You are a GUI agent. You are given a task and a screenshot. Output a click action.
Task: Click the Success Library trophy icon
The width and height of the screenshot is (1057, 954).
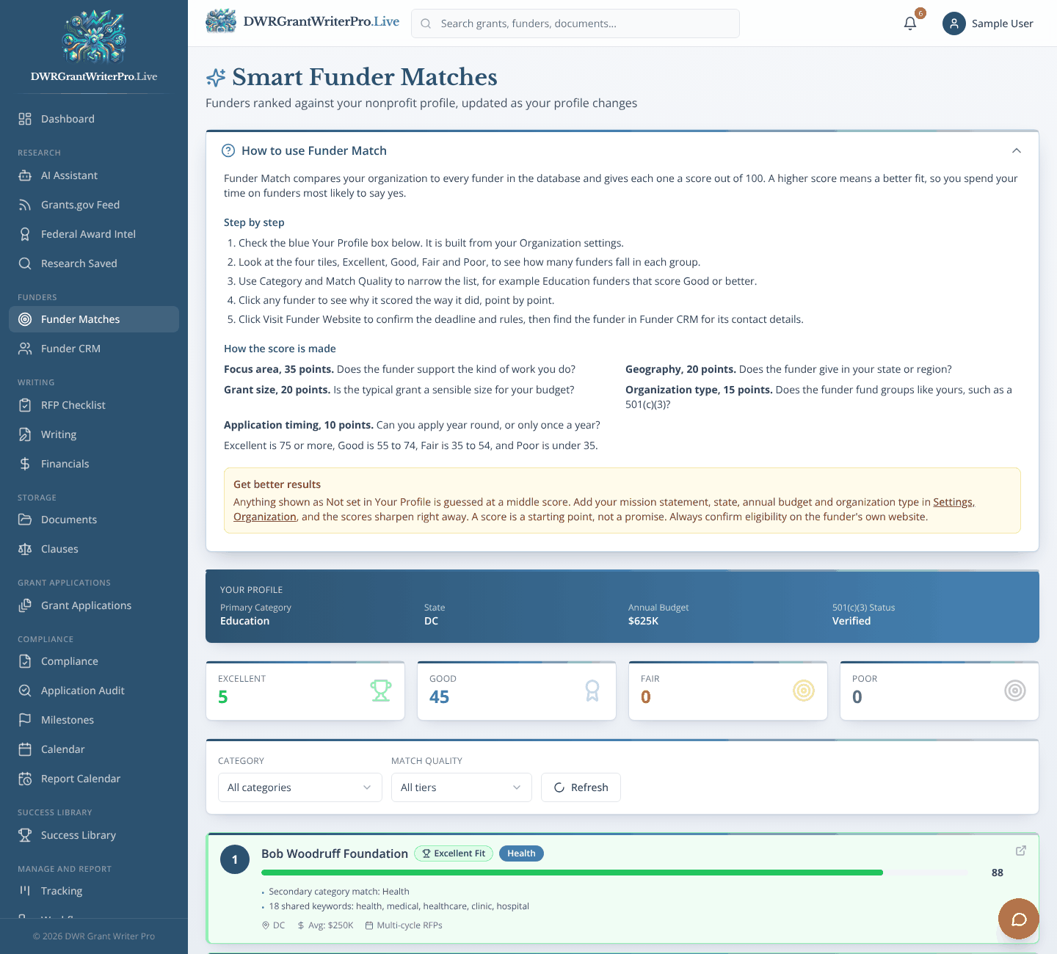pyautogui.click(x=25, y=835)
